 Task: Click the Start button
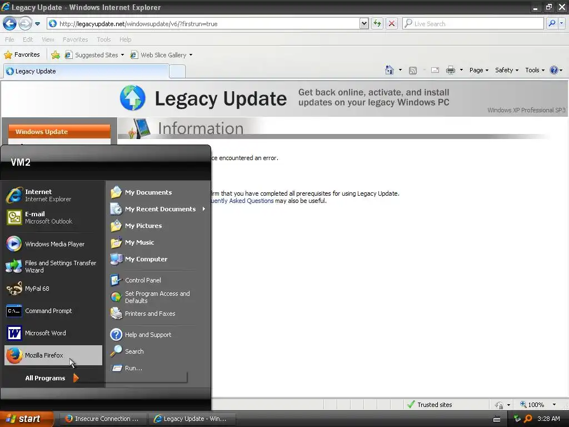click(x=27, y=419)
